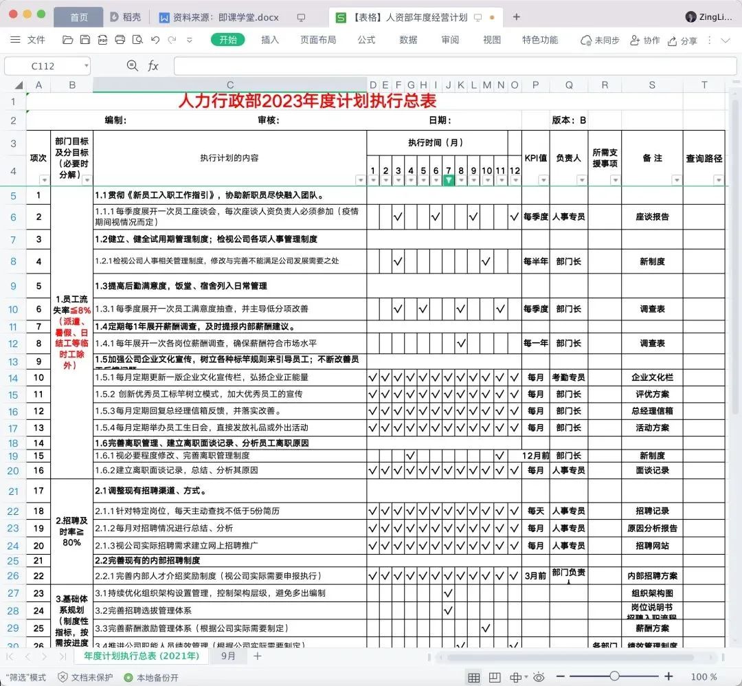Open the 特色功能 ribbon tab
Image resolution: width=742 pixels, height=686 pixels.
click(x=540, y=41)
